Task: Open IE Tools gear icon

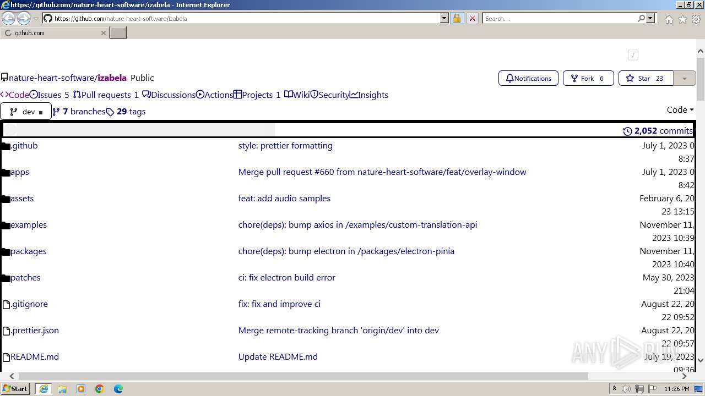Action: pos(696,19)
